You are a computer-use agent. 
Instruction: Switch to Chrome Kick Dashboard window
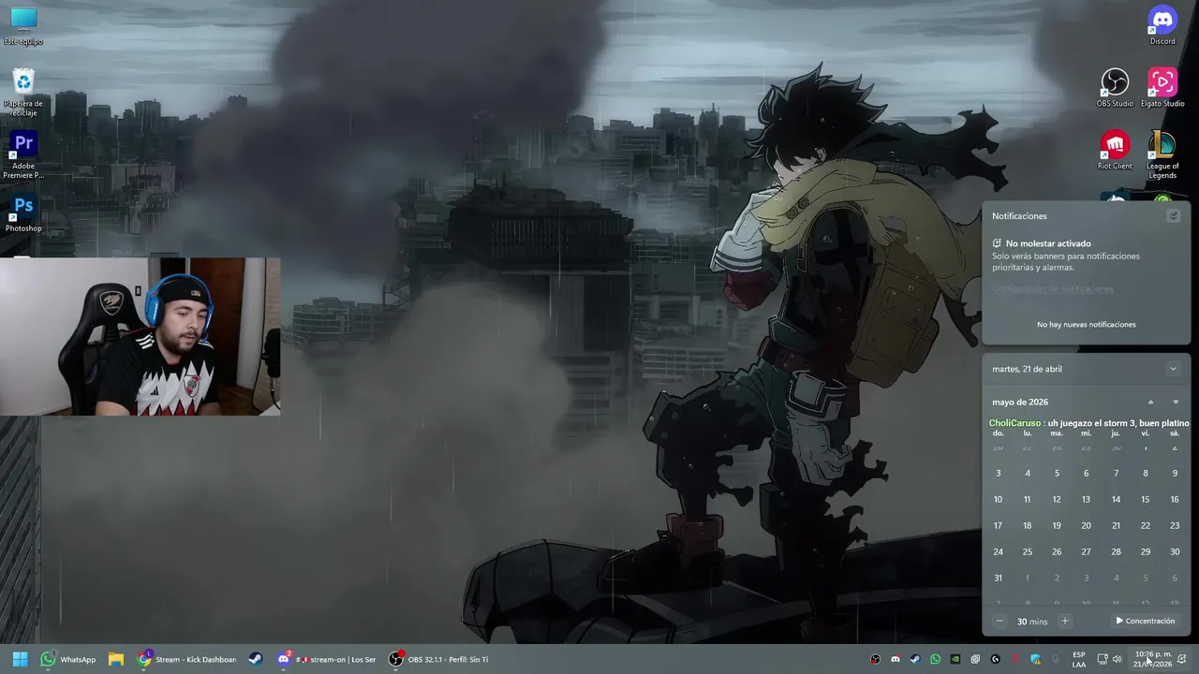pyautogui.click(x=187, y=659)
